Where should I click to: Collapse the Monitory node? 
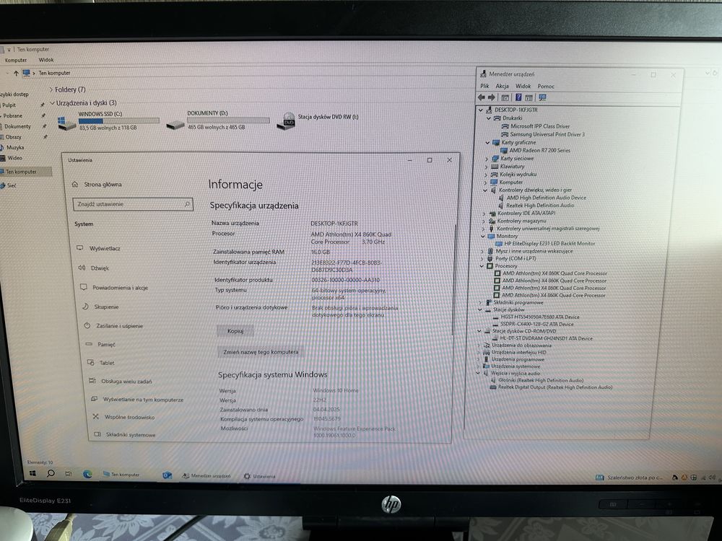[482, 236]
